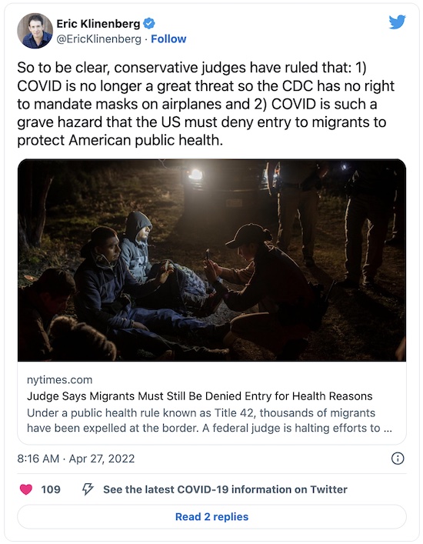Viewport: 423px width, 544px height.
Task: Open the Eric Klinenberg display name
Action: [98, 24]
